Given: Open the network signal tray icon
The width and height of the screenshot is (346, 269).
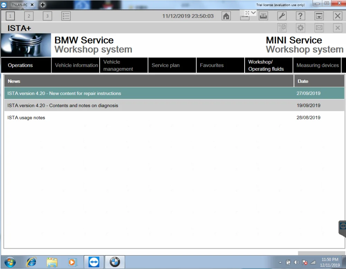Looking at the screenshot, I should click(x=313, y=262).
